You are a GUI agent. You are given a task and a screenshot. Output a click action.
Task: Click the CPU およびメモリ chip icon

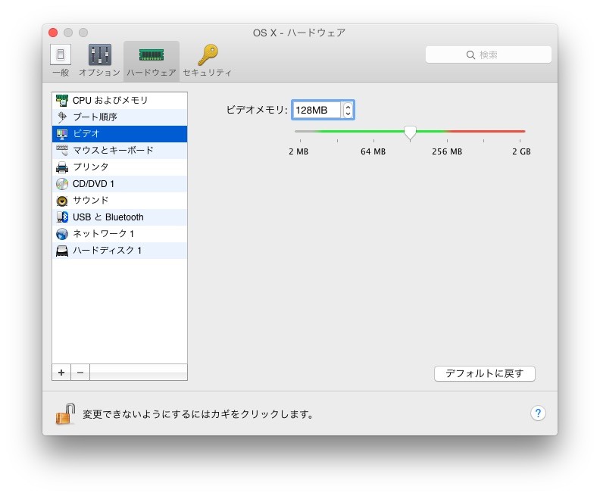(x=62, y=100)
